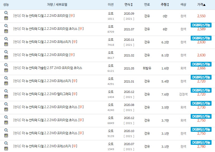Click magnifier icon in car 4240 row
215x152 pixels.
[6, 104]
